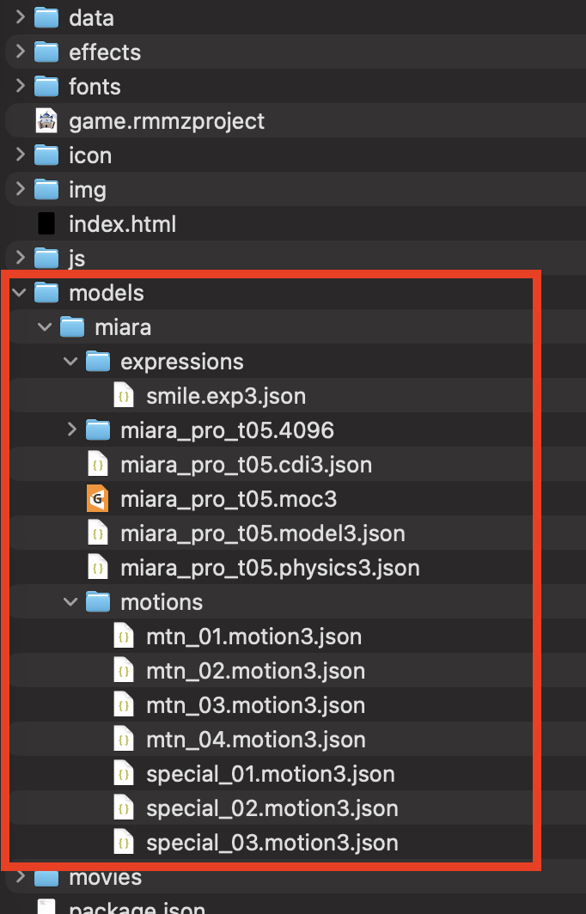Select miara_pro_t05.model3.json file name
Viewport: 586px width, 914px height.
pyautogui.click(x=262, y=533)
